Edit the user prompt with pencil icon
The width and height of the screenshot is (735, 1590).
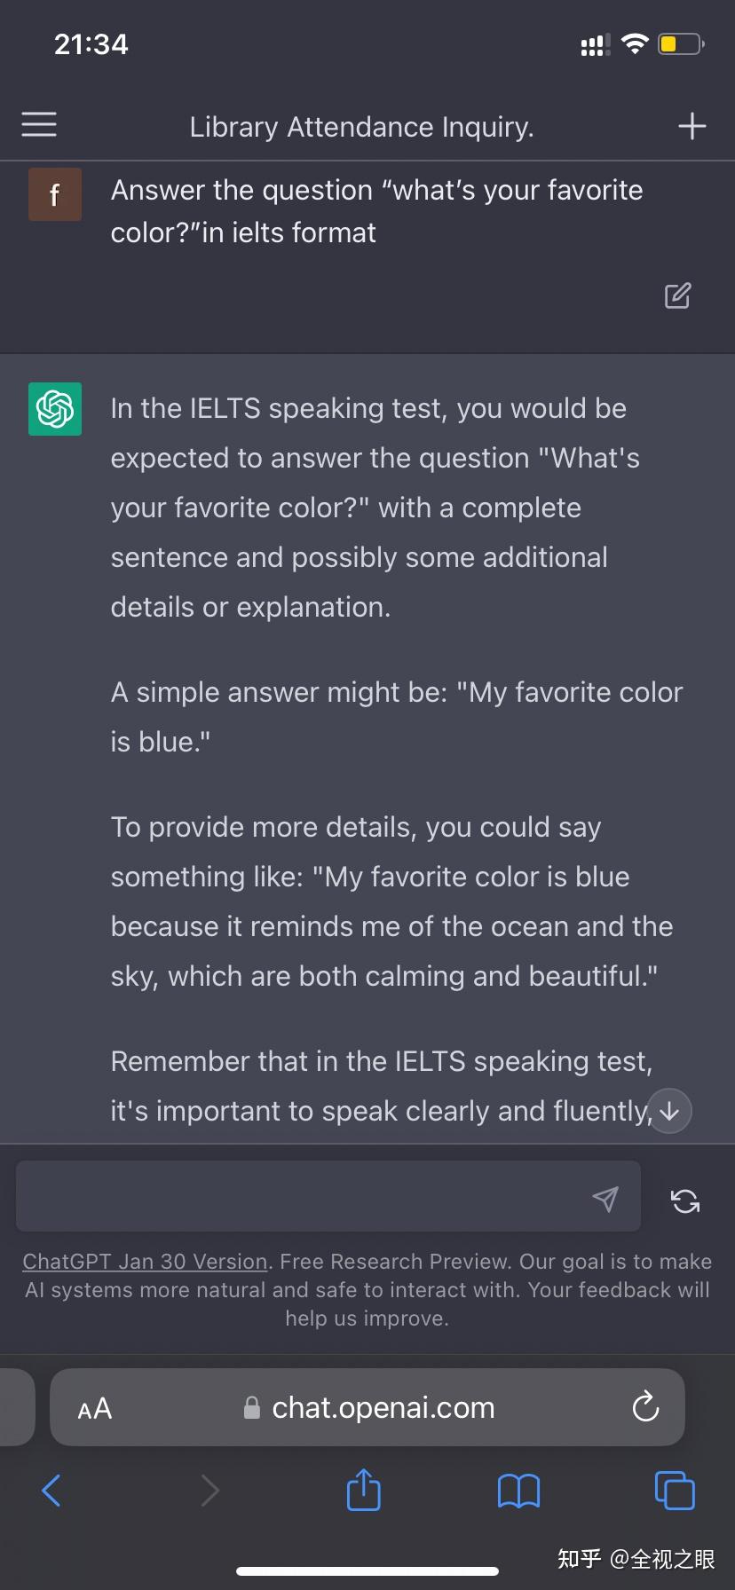coord(677,296)
